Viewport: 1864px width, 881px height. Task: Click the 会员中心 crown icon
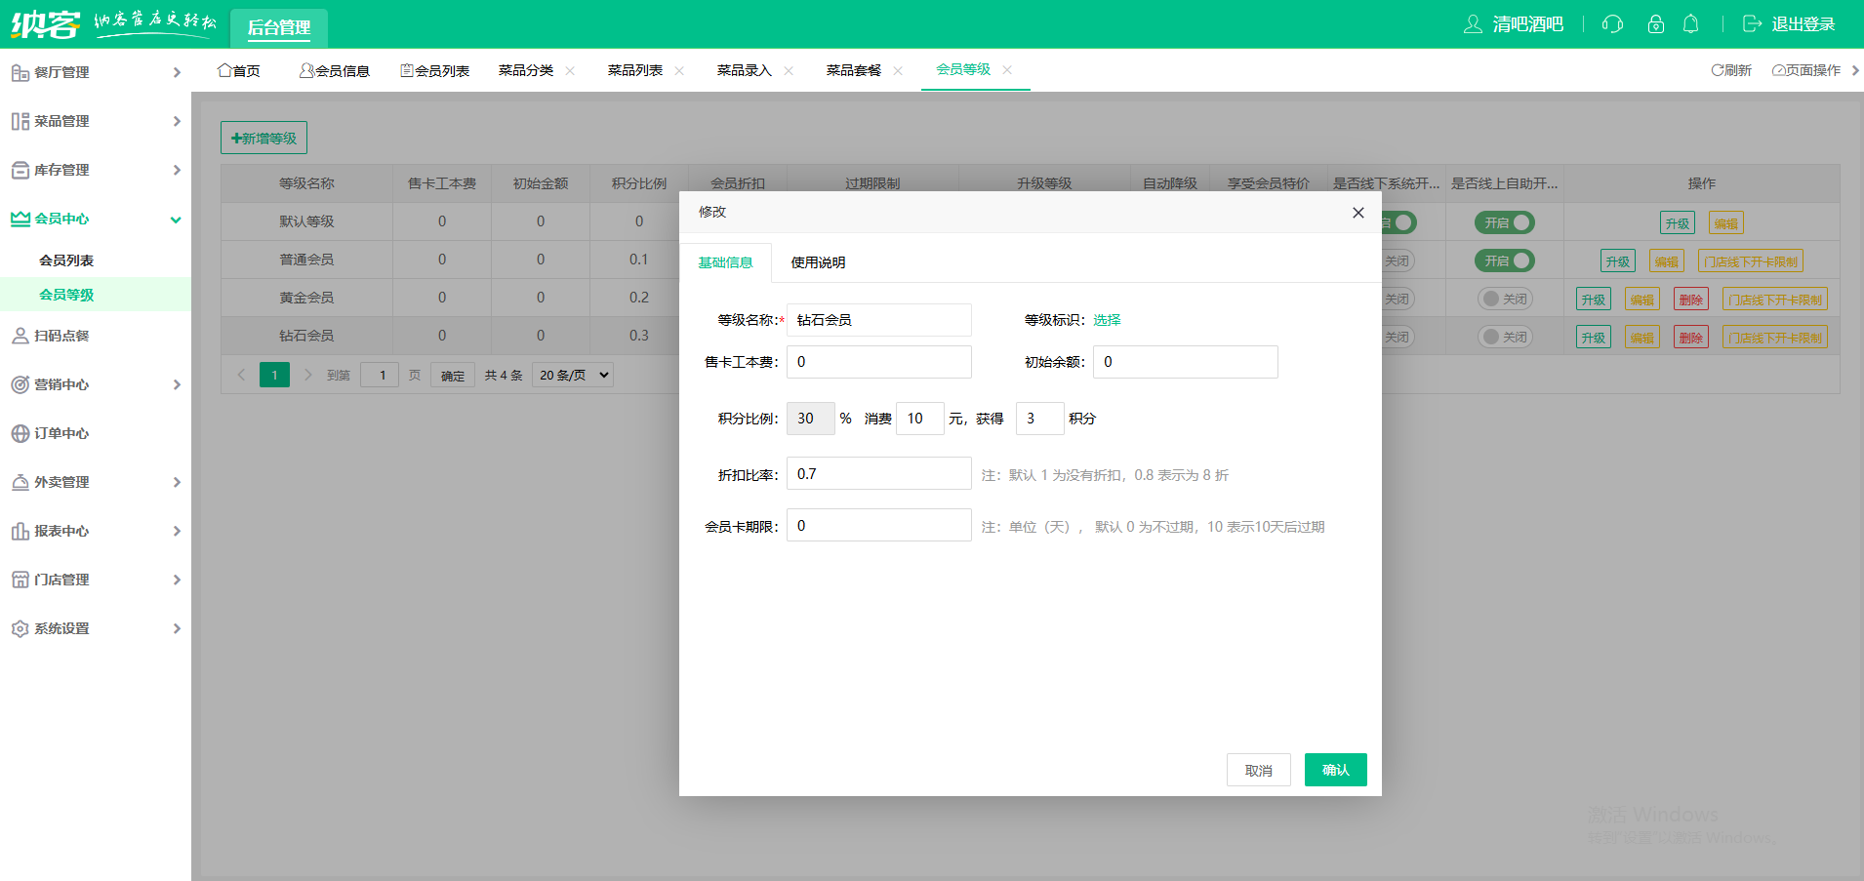(x=20, y=219)
